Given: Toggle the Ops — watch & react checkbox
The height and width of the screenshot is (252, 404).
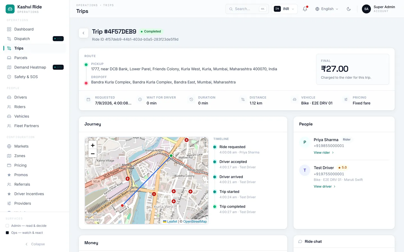Looking at the screenshot, I should click(x=7, y=233).
